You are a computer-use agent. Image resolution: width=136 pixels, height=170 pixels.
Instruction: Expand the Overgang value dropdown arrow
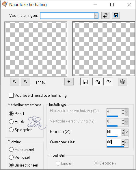click(126, 142)
